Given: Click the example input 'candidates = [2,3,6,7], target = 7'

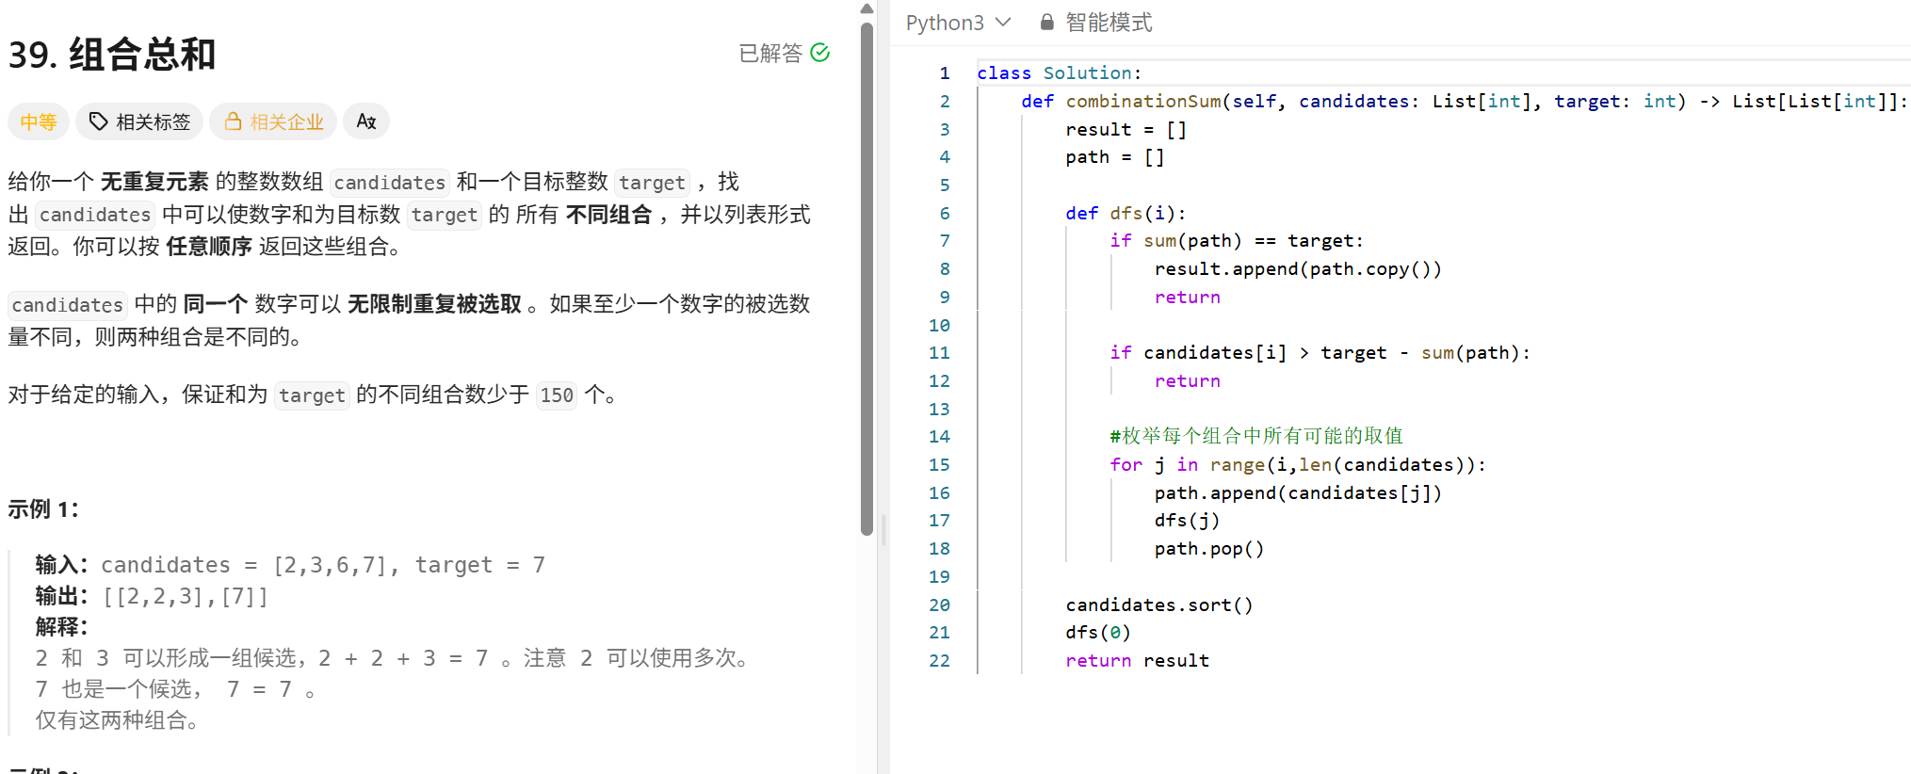Looking at the screenshot, I should [x=323, y=565].
